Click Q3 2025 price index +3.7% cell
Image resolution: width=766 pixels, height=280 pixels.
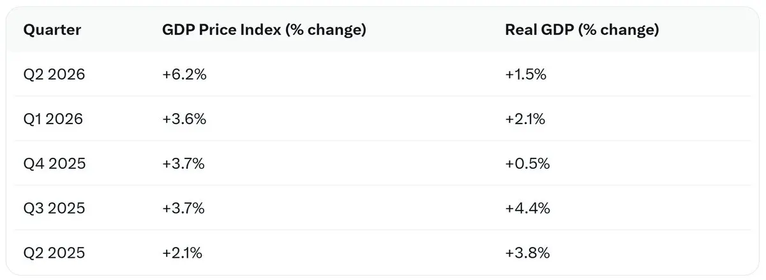click(184, 208)
